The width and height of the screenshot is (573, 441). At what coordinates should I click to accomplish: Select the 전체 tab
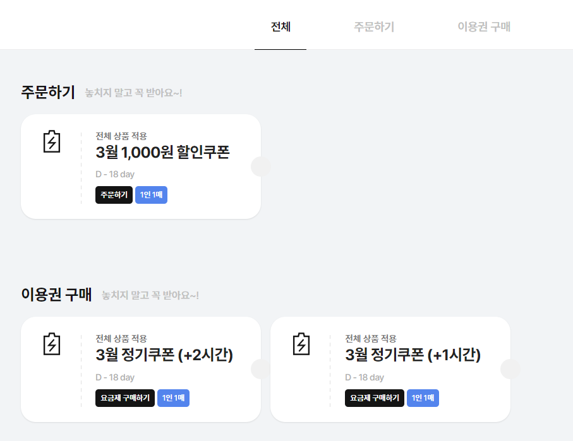pos(280,26)
